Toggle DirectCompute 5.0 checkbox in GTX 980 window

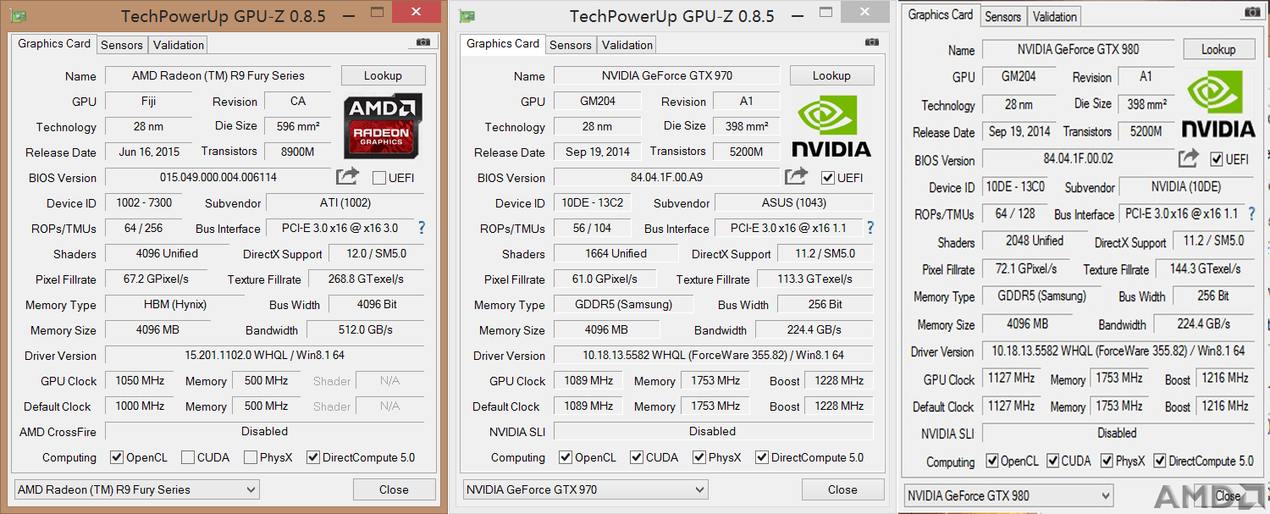1159,461
